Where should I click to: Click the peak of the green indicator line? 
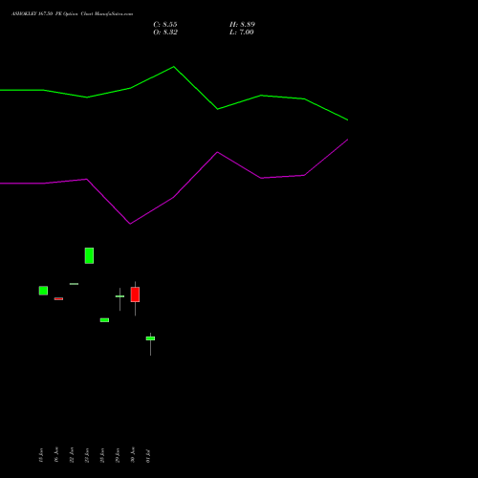[x=174, y=67]
